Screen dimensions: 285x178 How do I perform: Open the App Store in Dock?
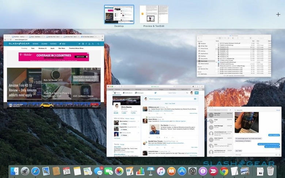182,171
